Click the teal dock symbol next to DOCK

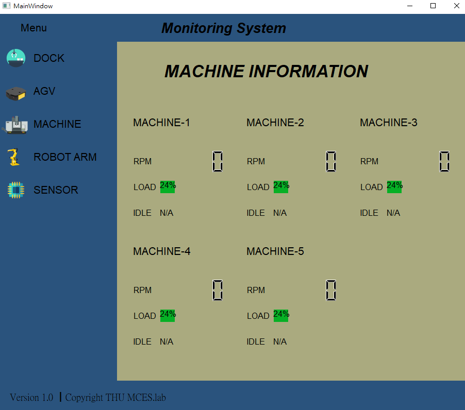(x=15, y=58)
